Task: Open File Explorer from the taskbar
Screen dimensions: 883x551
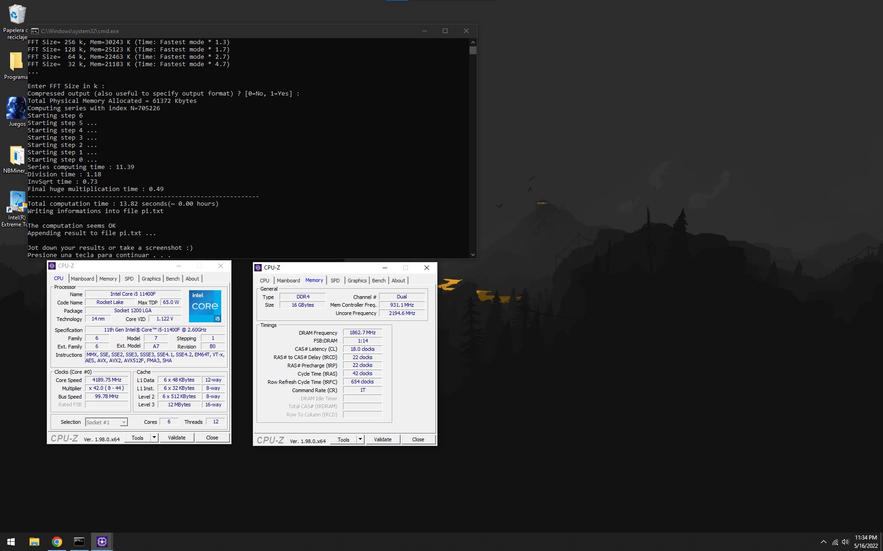Action: point(34,542)
